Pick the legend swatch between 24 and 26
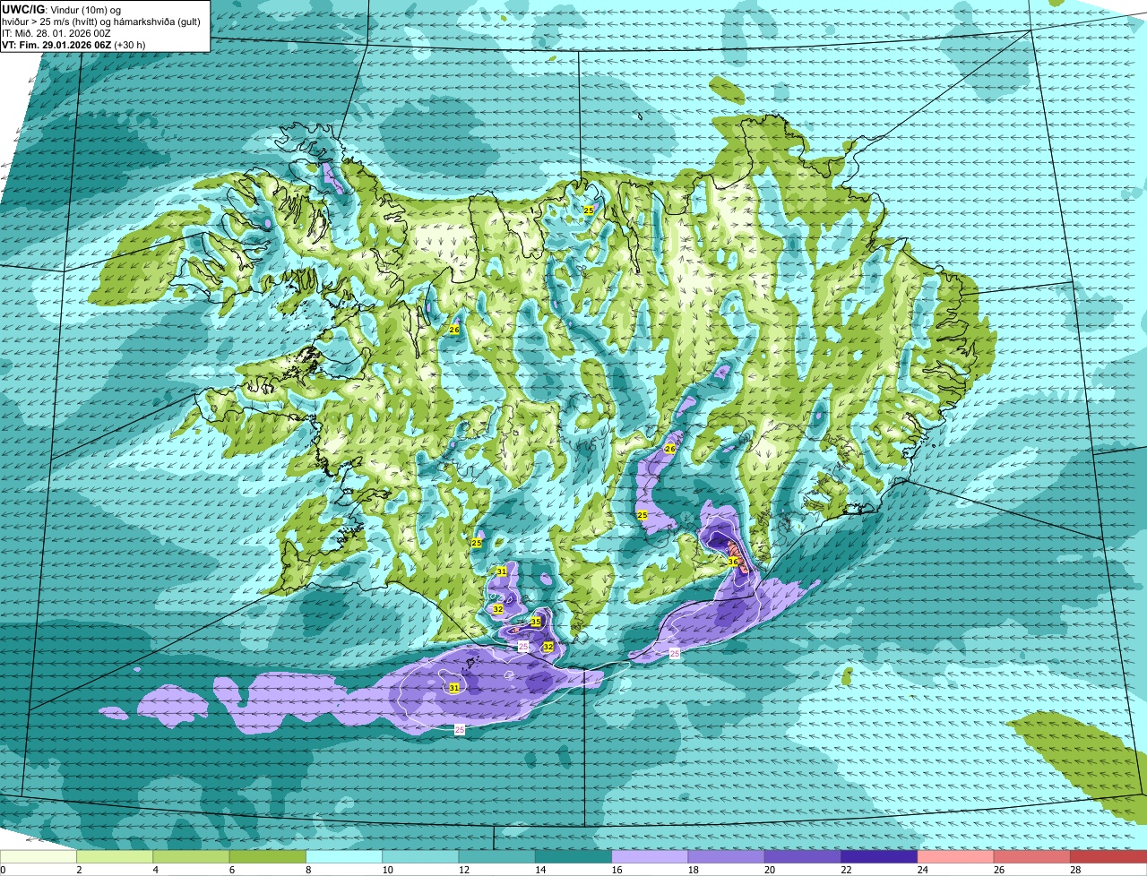 point(956,856)
